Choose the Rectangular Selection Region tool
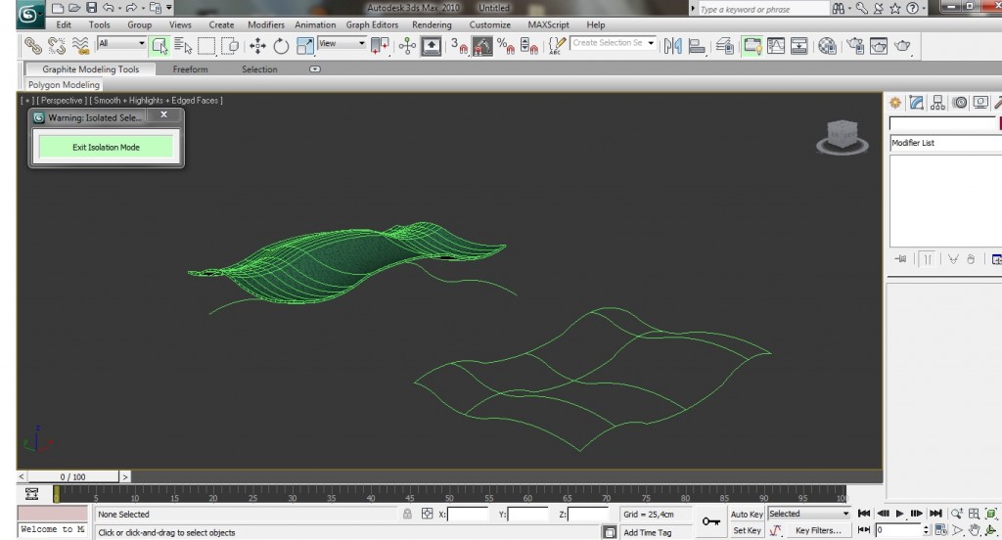The image size is (1002, 540). (206, 46)
